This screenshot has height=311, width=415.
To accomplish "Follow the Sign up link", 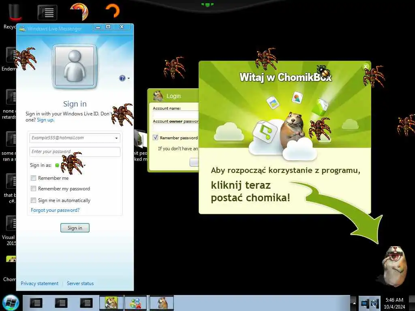I will 45,120.
